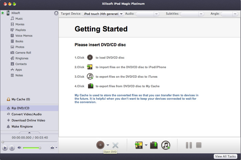Open the Angle dropdown
Screen dimensions: 241x160
coord(230,14)
